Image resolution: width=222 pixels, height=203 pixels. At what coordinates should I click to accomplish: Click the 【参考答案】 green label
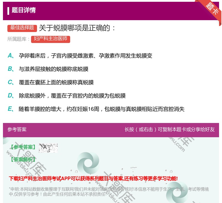pos(23,147)
